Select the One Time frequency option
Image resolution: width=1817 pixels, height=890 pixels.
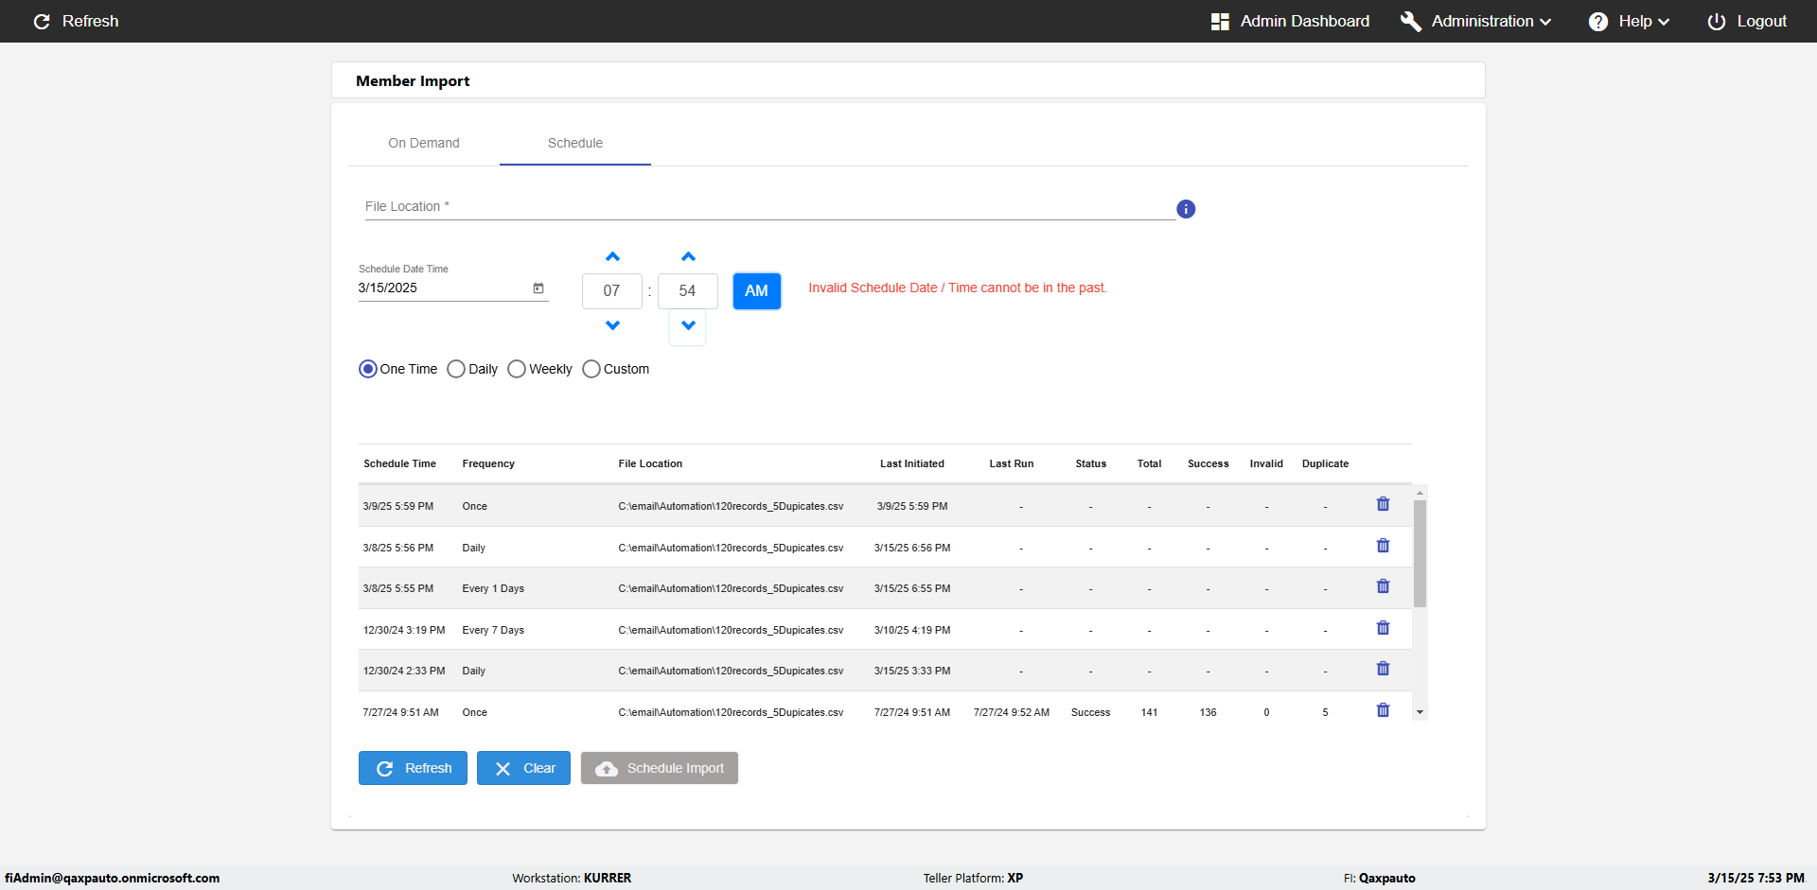[x=368, y=369]
